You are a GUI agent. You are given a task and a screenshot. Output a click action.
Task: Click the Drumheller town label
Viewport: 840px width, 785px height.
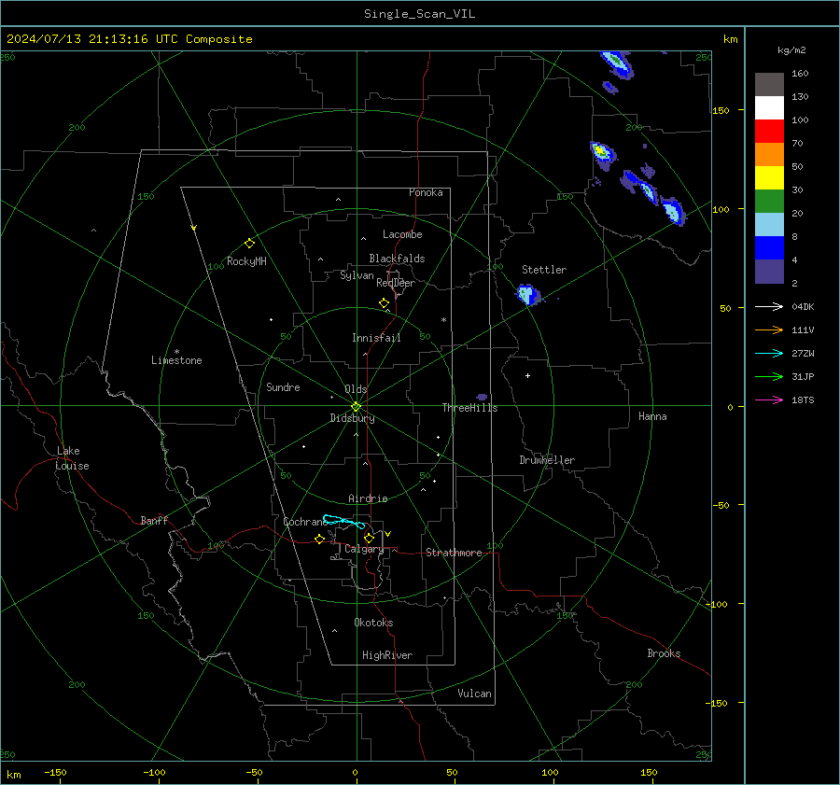coord(547,460)
